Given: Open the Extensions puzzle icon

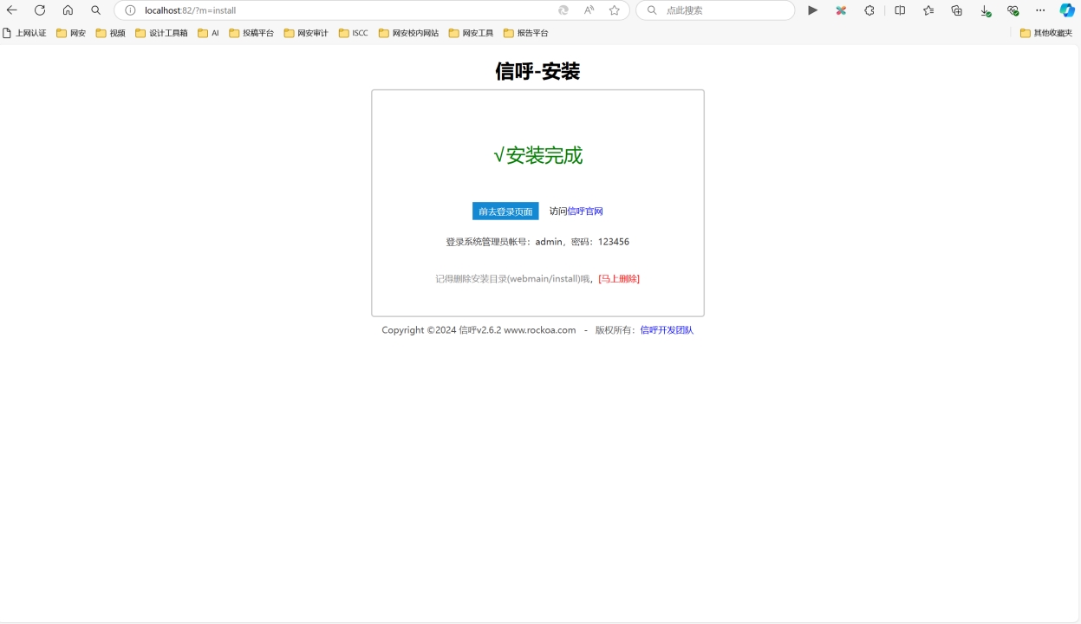Looking at the screenshot, I should pos(869,10).
